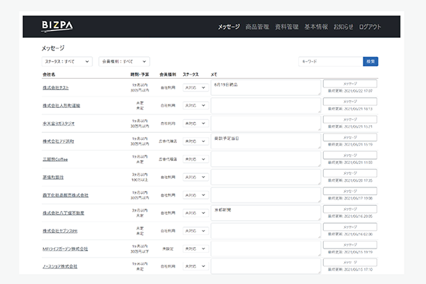The width and height of the screenshot is (426, 284).
Task: Open the ノースショア株式会社 company link
Action: click(x=60, y=266)
